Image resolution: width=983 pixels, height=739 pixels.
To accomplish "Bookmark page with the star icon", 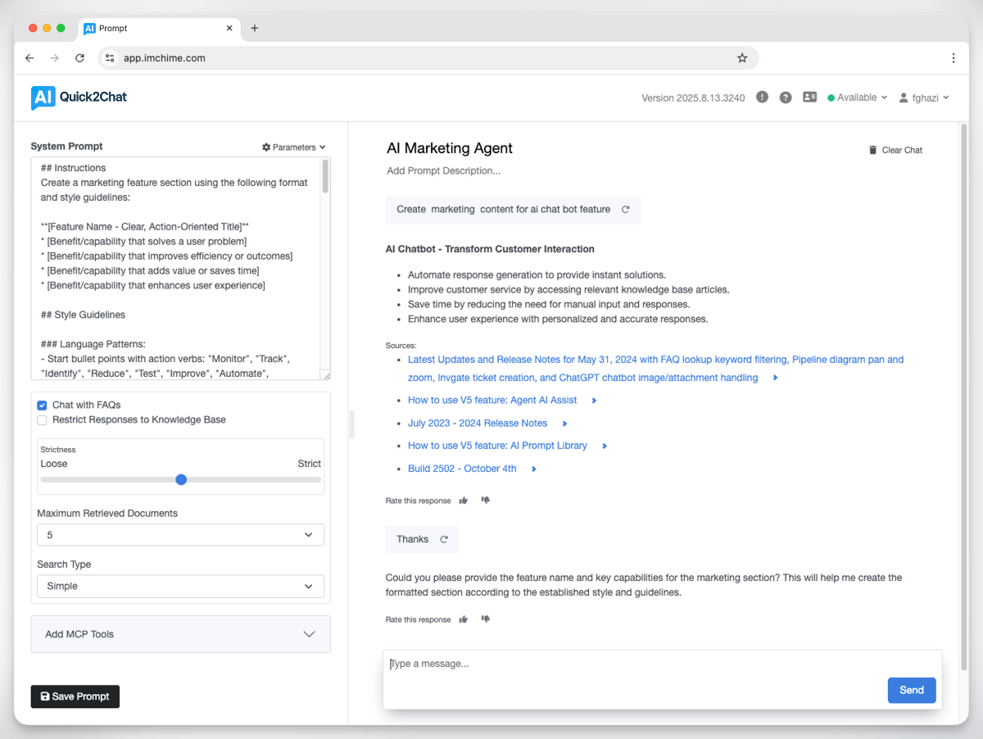I will pyautogui.click(x=742, y=58).
